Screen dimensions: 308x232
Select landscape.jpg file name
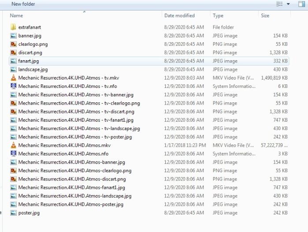[33, 69]
